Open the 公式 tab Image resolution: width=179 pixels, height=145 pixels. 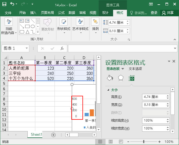coord(61,13)
